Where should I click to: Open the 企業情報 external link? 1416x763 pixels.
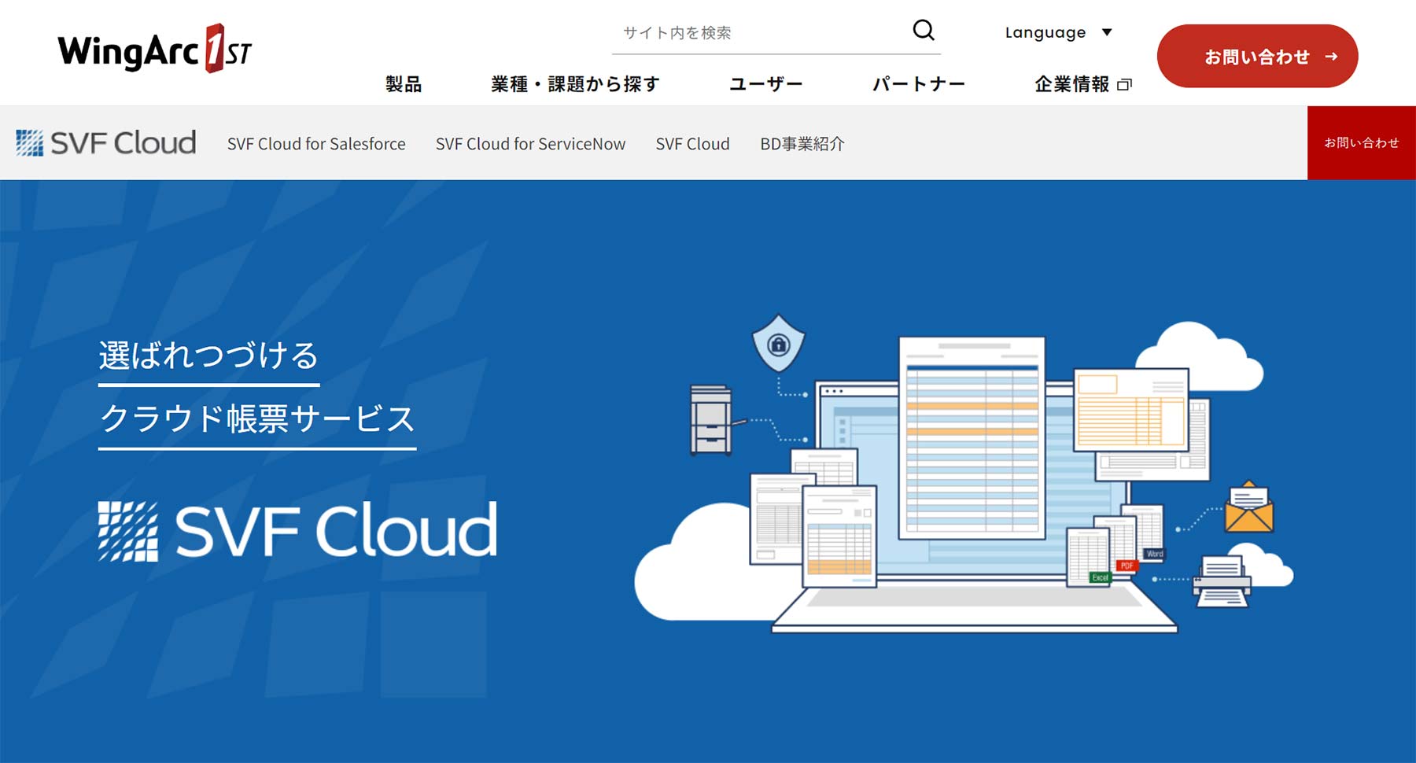click(1082, 84)
